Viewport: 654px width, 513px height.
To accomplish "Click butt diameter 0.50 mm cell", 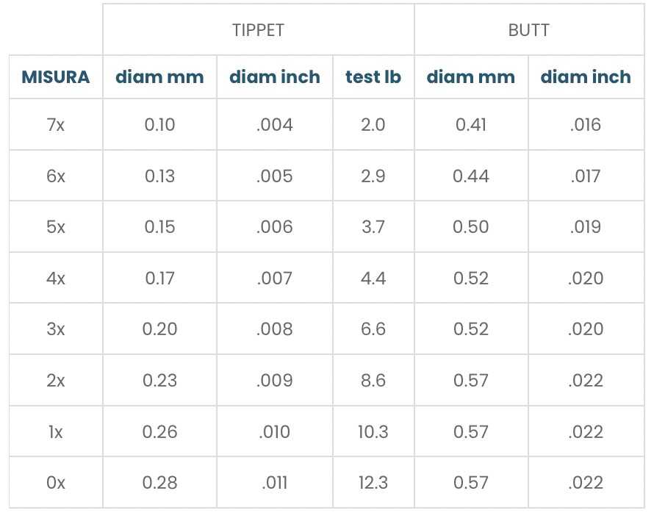I will [x=471, y=227].
